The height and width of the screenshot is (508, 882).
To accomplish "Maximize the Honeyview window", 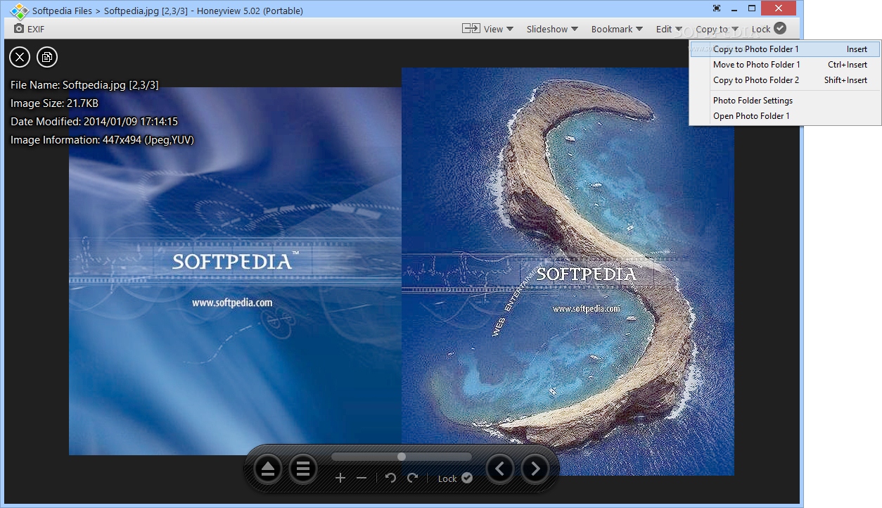I will [752, 8].
